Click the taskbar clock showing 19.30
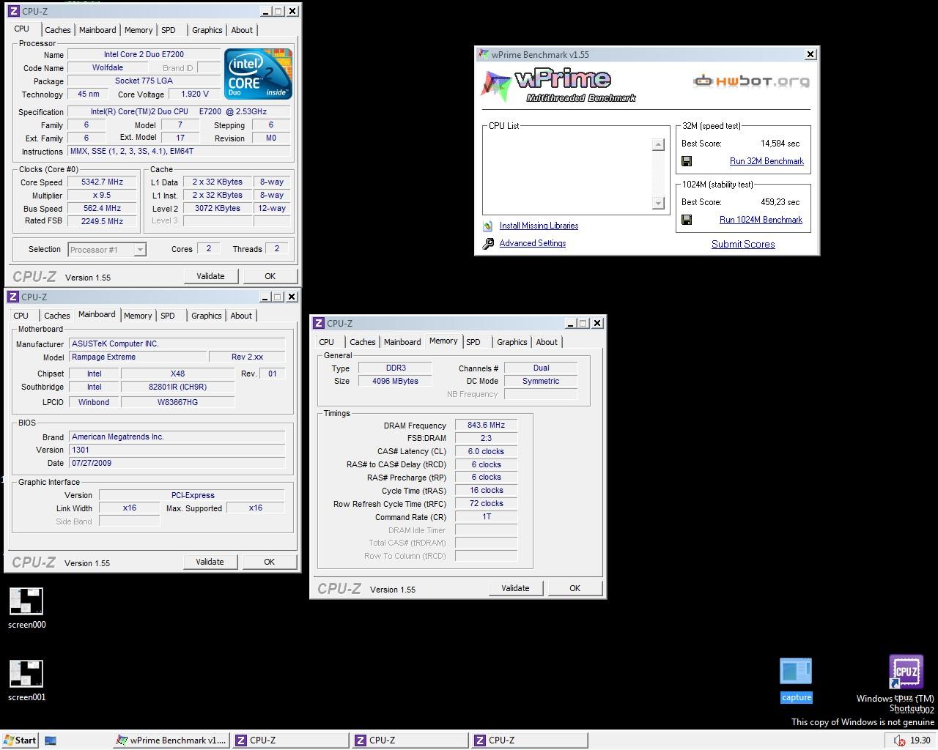The width and height of the screenshot is (938, 750). (x=920, y=740)
